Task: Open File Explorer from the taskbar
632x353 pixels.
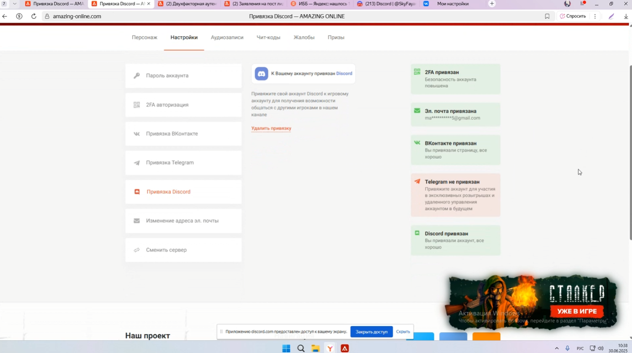Action: [x=315, y=348]
